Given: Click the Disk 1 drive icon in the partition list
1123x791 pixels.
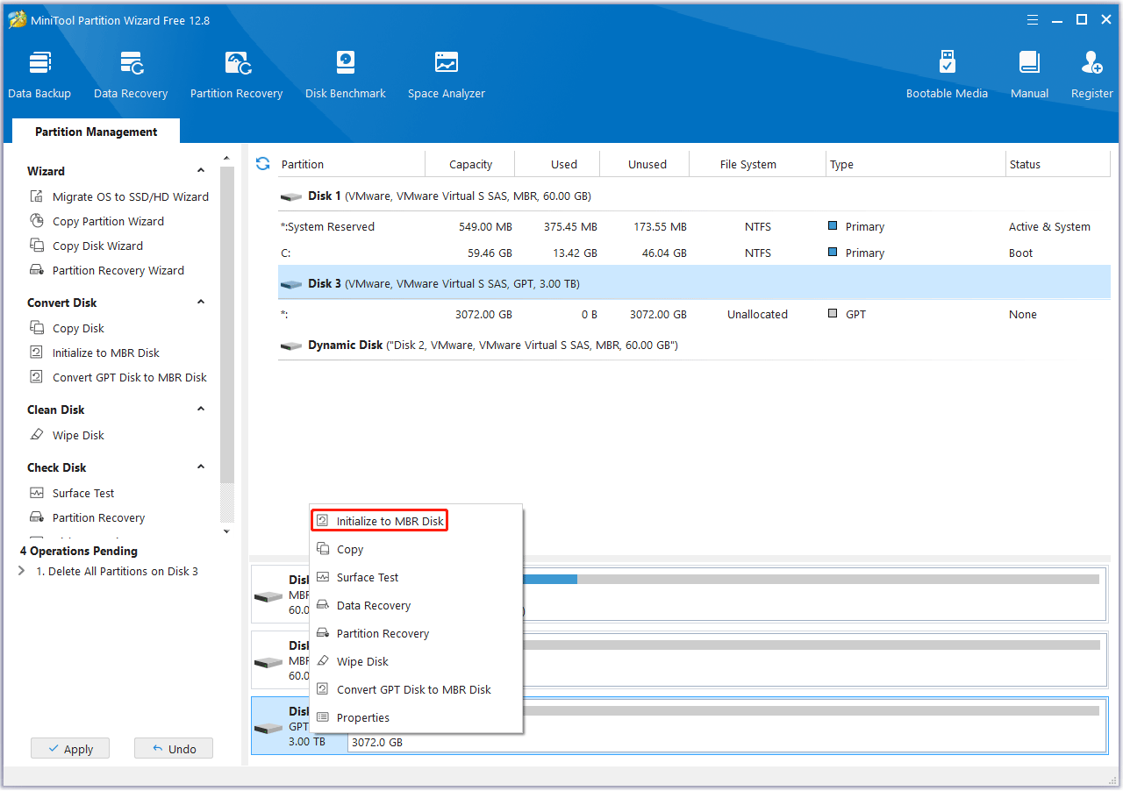Looking at the screenshot, I should pos(291,197).
